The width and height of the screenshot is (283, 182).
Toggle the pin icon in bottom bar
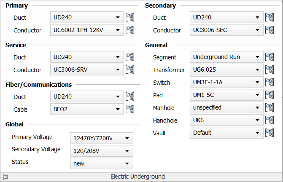tap(5, 177)
